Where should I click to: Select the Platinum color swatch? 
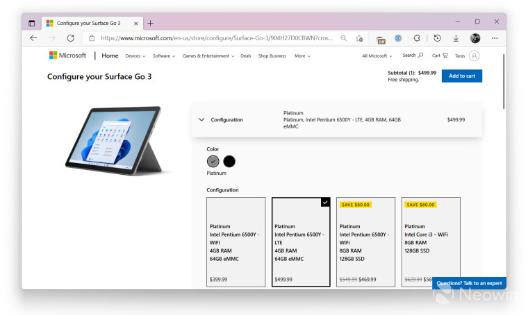213,162
